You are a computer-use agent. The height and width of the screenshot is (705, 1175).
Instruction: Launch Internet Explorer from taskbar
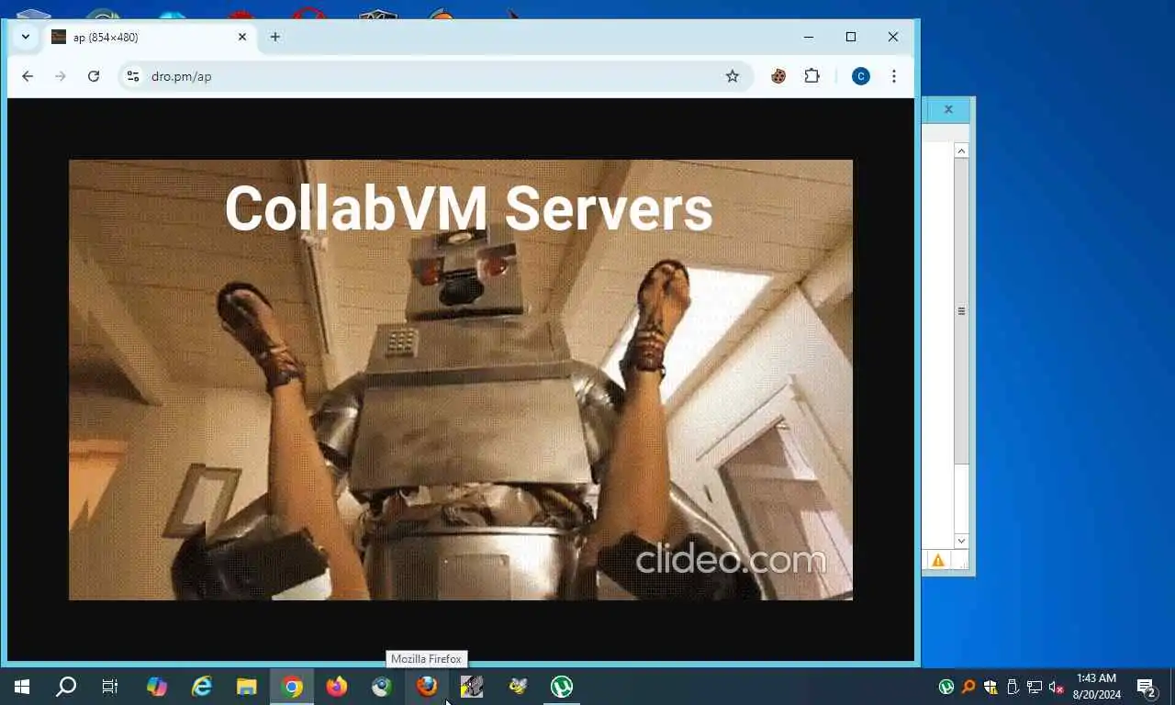click(202, 687)
